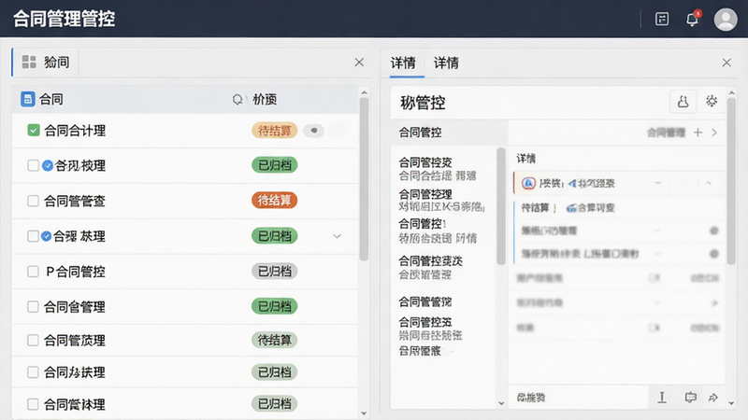The height and width of the screenshot is (420, 748).
Task: Click the 合同管理管控 app title
Action: point(64,19)
